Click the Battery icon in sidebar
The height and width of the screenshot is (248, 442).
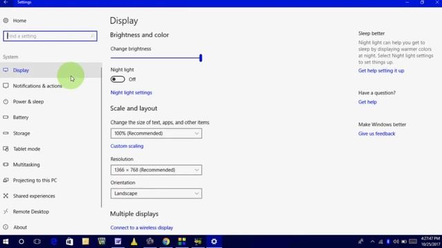click(6, 117)
